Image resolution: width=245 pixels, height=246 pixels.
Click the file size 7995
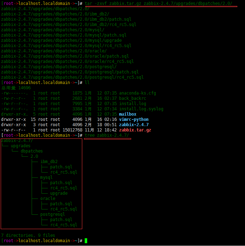[x=77, y=104]
